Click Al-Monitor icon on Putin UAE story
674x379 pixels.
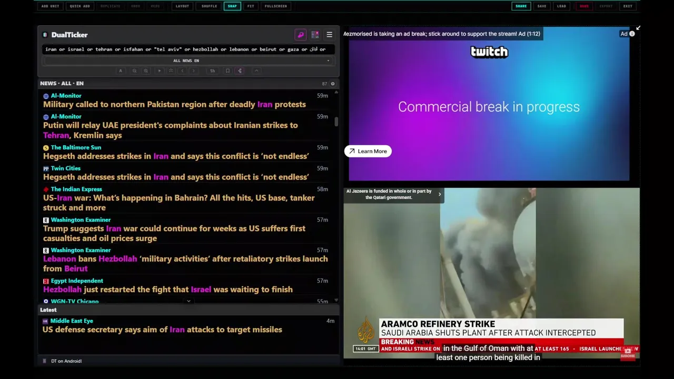pos(46,117)
